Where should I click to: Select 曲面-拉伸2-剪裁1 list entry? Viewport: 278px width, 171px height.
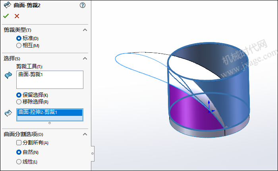pyautogui.click(x=50, y=112)
